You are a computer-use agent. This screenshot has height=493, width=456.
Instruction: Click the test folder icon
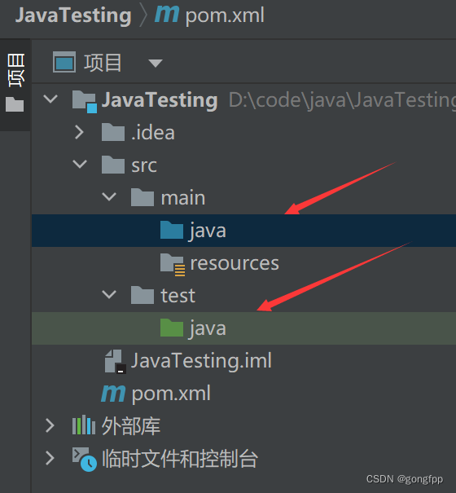coord(142,295)
